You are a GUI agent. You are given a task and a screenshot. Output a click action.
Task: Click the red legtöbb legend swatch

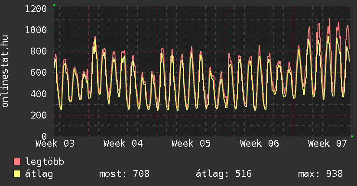point(17,162)
